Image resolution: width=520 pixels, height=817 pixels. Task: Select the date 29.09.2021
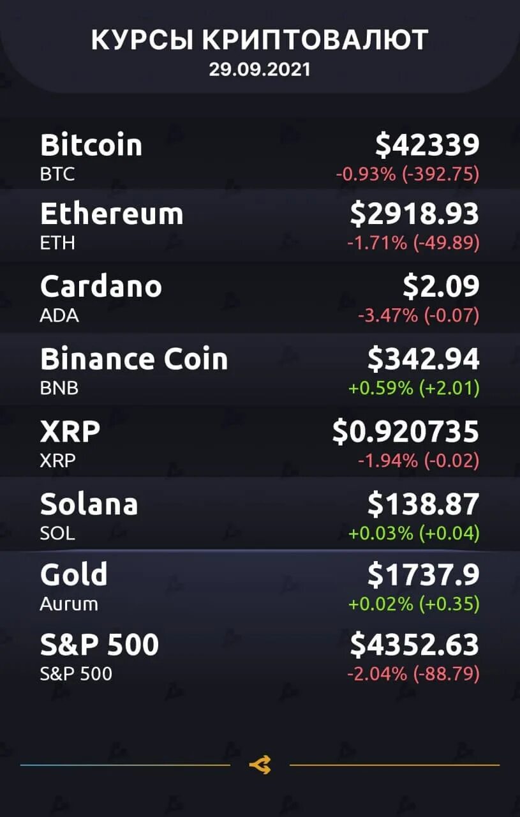(x=260, y=70)
